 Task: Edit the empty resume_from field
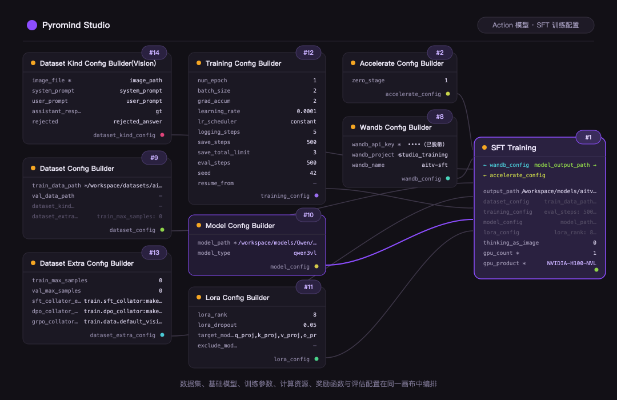click(314, 183)
